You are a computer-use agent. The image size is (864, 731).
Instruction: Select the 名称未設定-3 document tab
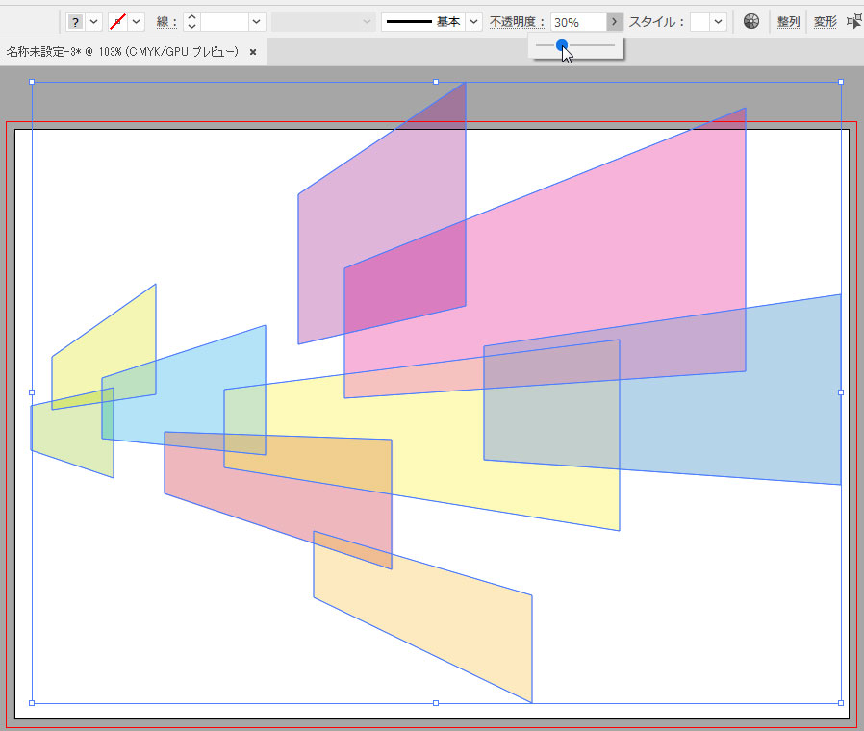coord(122,52)
